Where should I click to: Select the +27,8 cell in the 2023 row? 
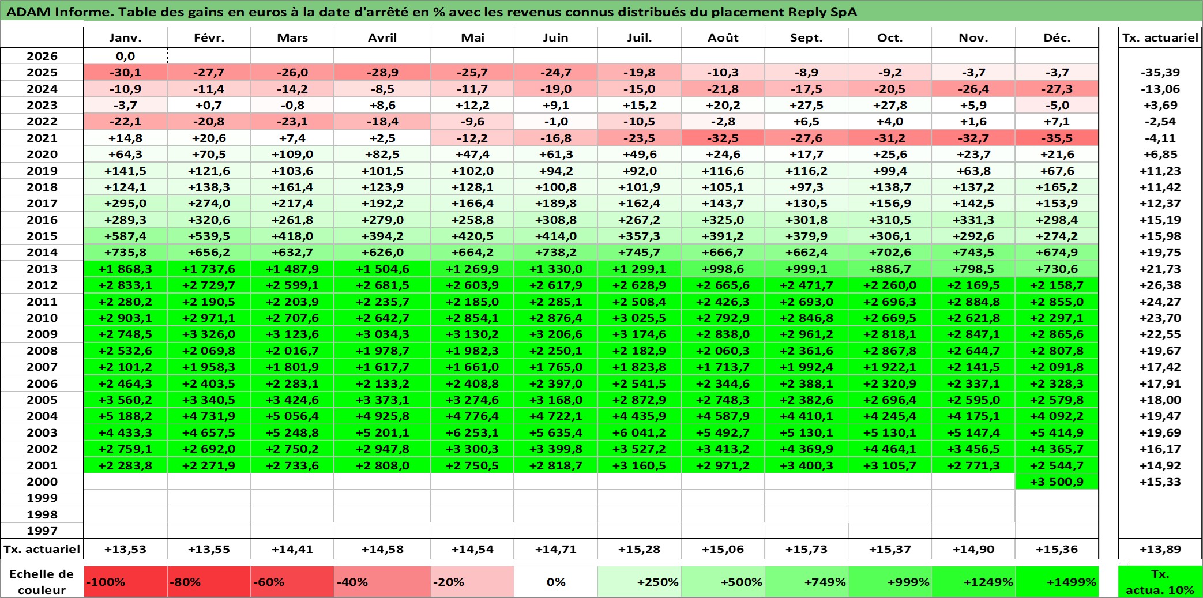coord(890,105)
